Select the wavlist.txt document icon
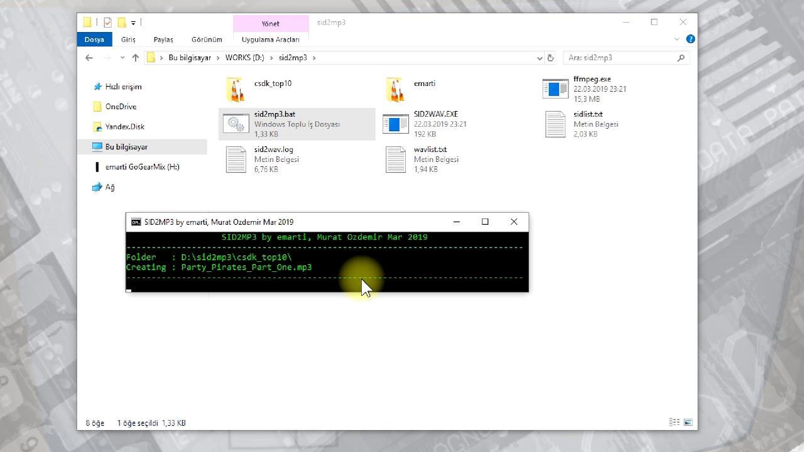Viewport: 804px width, 452px height. 396,159
